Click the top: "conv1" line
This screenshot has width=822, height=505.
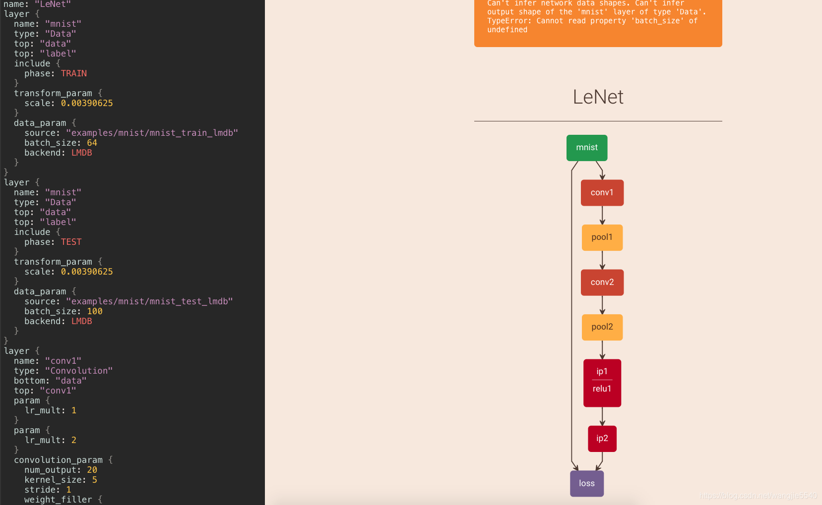coord(45,391)
